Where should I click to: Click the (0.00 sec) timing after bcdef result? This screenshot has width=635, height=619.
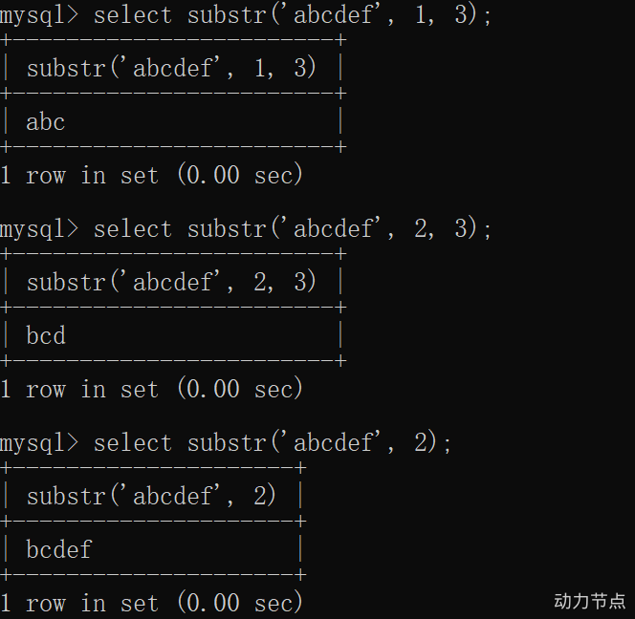click(x=240, y=603)
